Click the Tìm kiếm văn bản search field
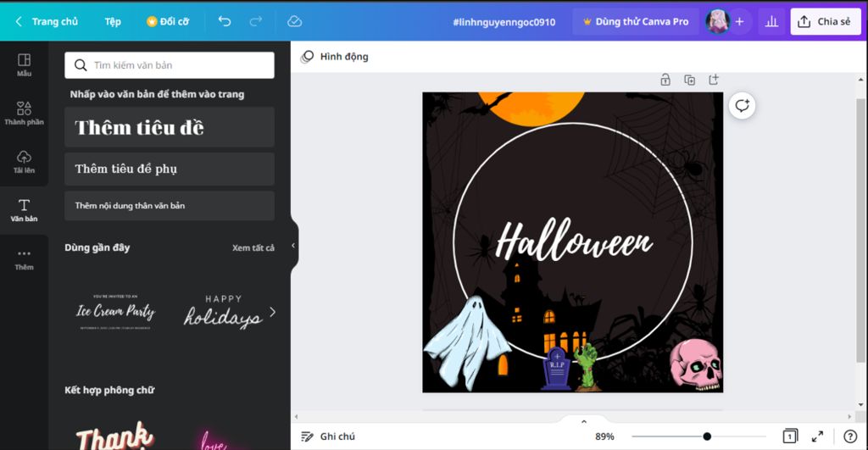 coord(170,65)
